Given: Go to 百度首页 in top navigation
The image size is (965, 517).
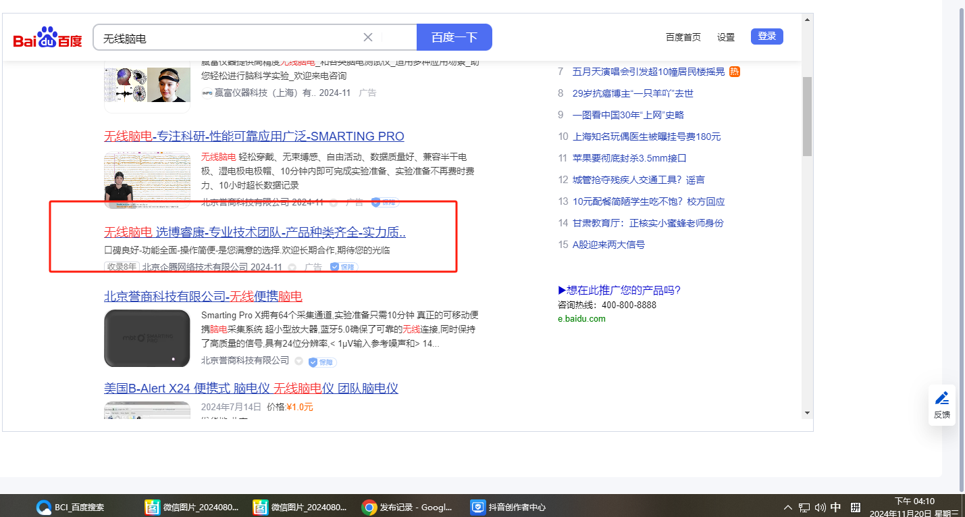Looking at the screenshot, I should tap(683, 37).
